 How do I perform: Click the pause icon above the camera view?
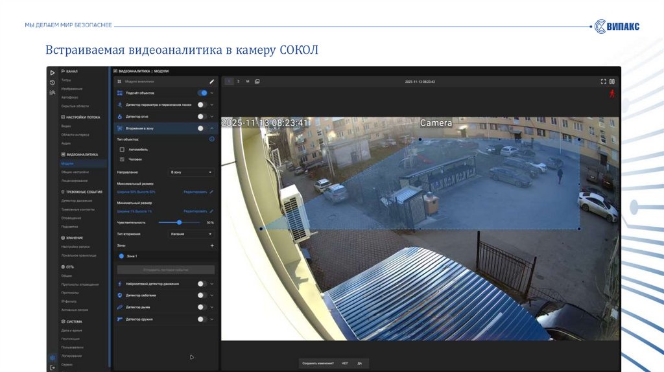611,82
